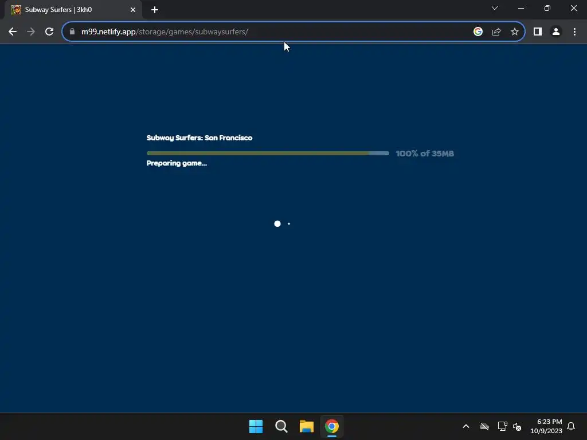This screenshot has width=587, height=440.
Task: Open File Explorer from the taskbar
Action: click(307, 426)
